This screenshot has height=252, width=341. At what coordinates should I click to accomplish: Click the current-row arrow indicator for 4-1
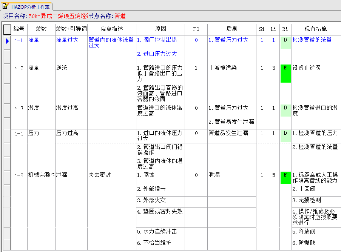pos(7,41)
